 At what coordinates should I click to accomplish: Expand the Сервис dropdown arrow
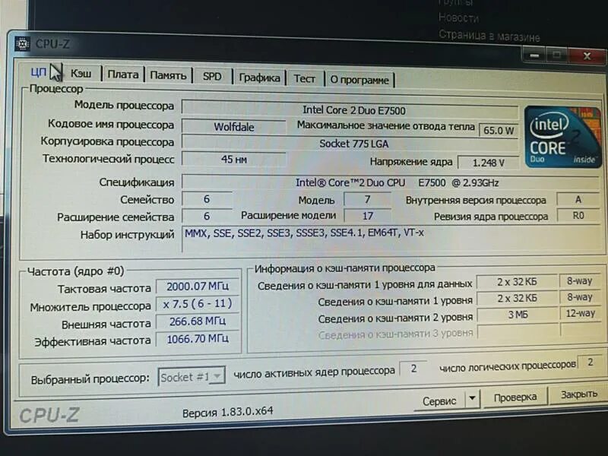pyautogui.click(x=472, y=398)
